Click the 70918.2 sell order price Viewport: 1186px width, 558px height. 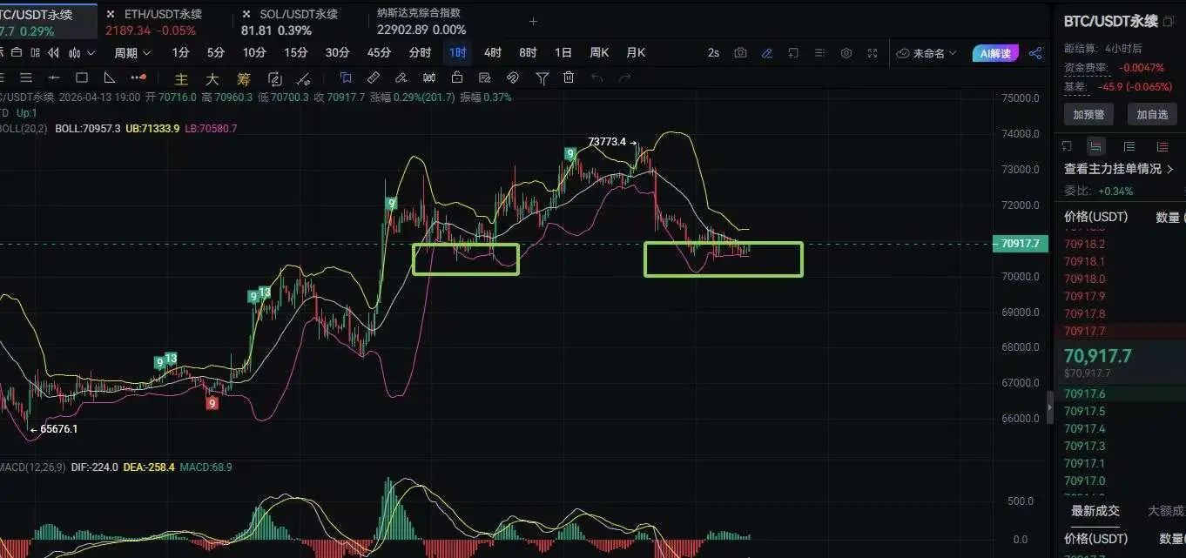[1084, 244]
